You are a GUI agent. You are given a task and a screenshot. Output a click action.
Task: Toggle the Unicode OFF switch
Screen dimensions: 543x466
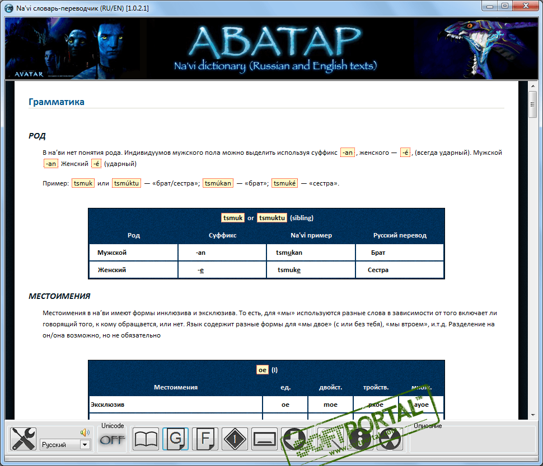coord(112,440)
